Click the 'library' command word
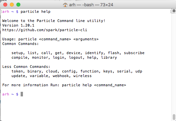The width and height of the screenshot is (176, 121). pyautogui.click(x=109, y=57)
